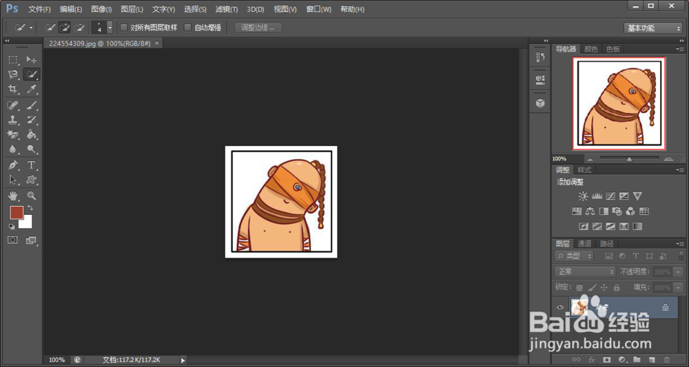This screenshot has height=367, width=689.
Task: Pick the Horizontal Type tool
Action: [31, 165]
